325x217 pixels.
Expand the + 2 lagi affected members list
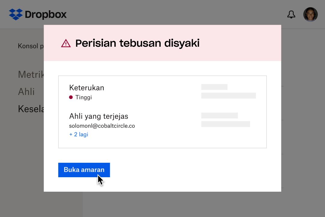79,134
